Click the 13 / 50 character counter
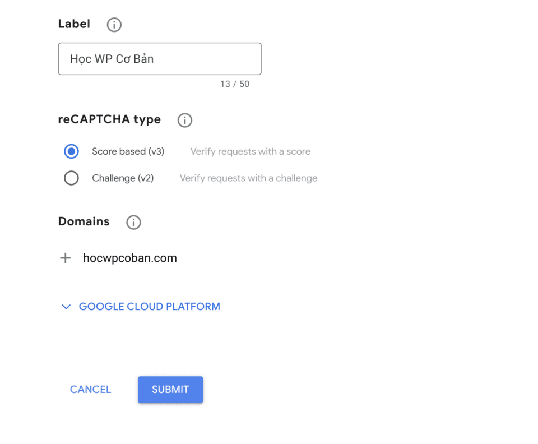 [x=235, y=84]
